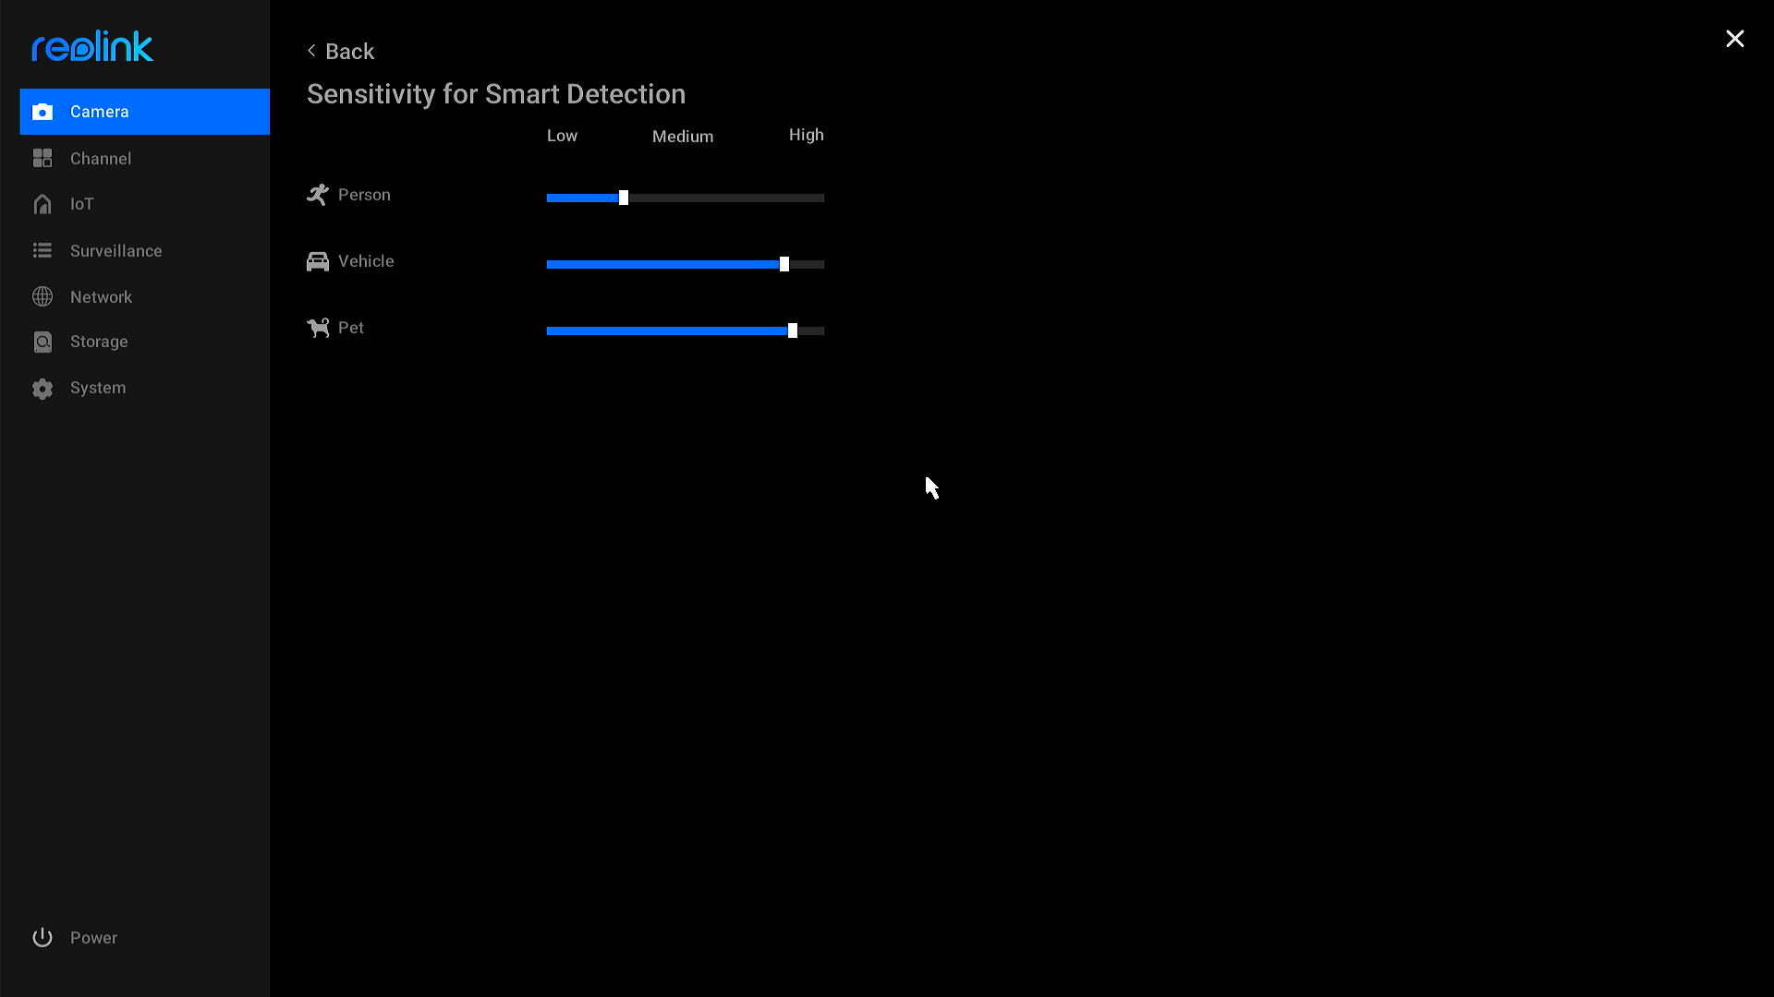Click the Surveillance icon in sidebar
Viewport: 1774px width, 997px height.
click(43, 249)
